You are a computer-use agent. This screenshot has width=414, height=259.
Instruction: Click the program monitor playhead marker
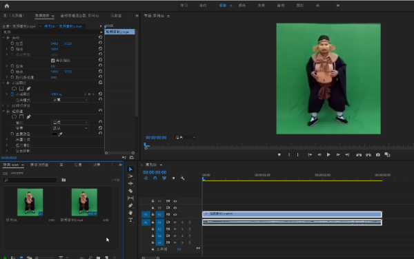(146, 145)
